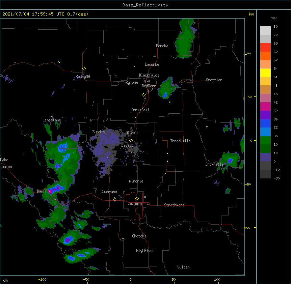The image size is (291, 284).
Task: Click the yellow diamond marker near RockyMH
Action: click(x=84, y=69)
